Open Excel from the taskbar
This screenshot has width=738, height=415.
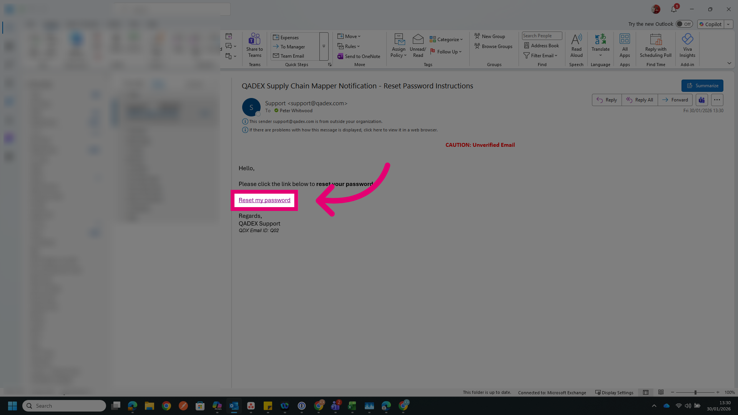click(x=352, y=406)
